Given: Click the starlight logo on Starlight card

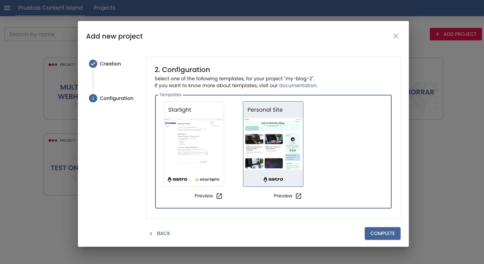Looking at the screenshot, I should (x=207, y=179).
